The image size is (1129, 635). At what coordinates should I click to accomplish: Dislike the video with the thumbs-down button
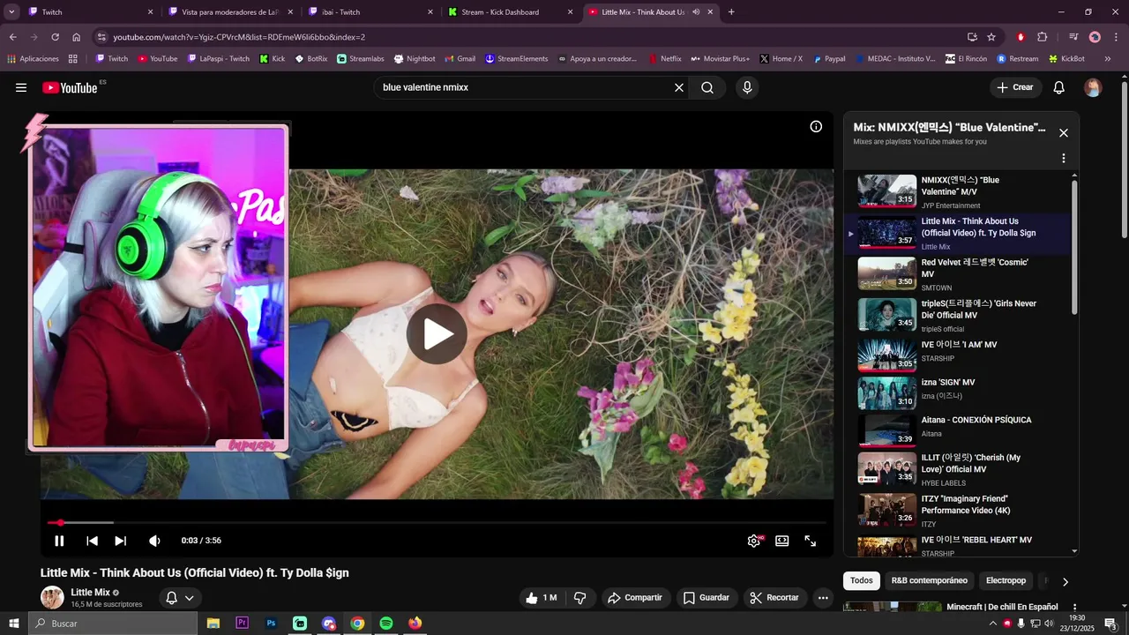click(580, 598)
